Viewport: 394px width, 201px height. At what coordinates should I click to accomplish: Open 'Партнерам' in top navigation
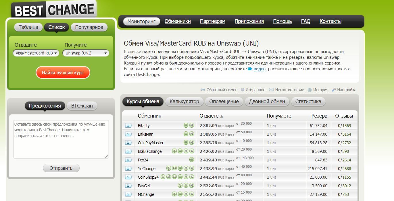pos(213,21)
